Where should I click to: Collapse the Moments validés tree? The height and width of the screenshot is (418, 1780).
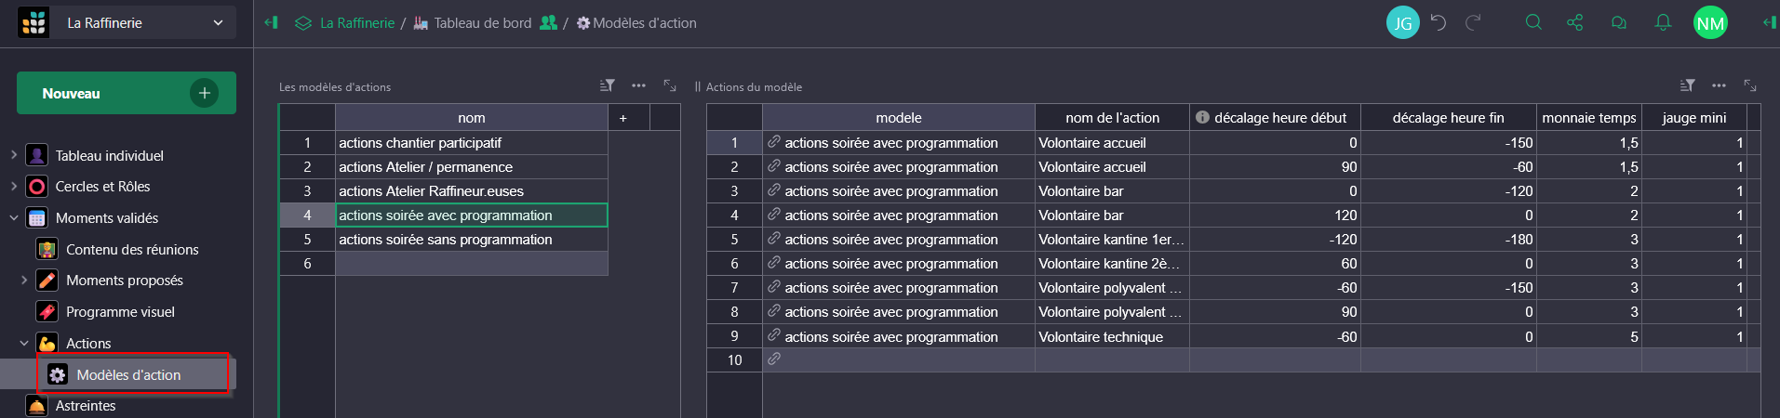point(14,217)
